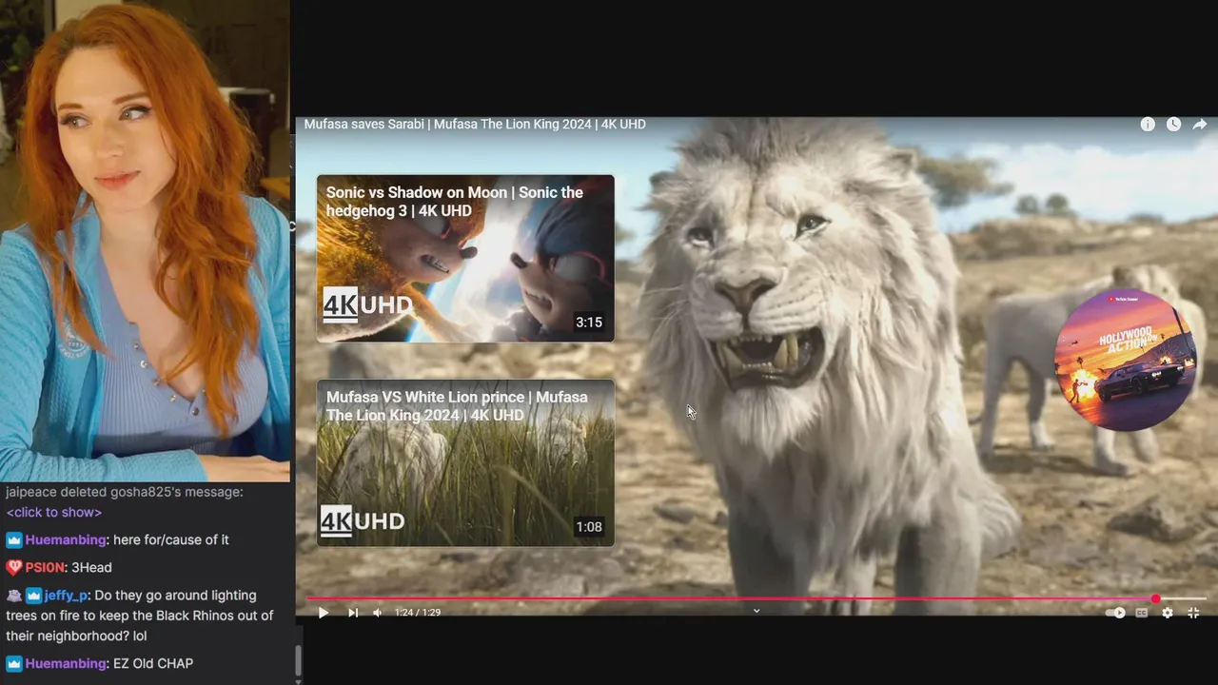Exit full screen mode
Image resolution: width=1218 pixels, height=685 pixels.
[1193, 613]
